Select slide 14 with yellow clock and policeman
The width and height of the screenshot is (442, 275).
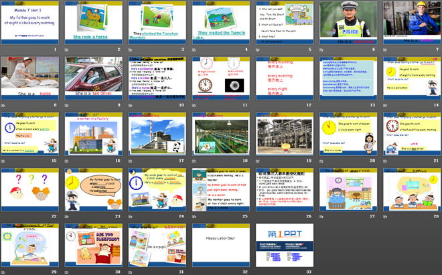click(x=412, y=78)
